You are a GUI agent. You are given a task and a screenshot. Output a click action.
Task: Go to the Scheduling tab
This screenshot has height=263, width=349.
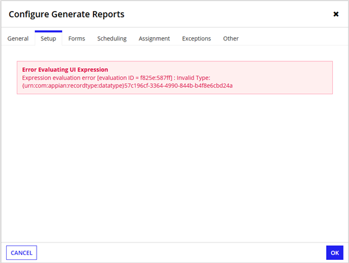(x=112, y=38)
